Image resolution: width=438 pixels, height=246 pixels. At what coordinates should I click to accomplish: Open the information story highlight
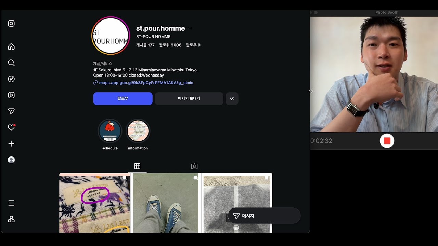138,131
